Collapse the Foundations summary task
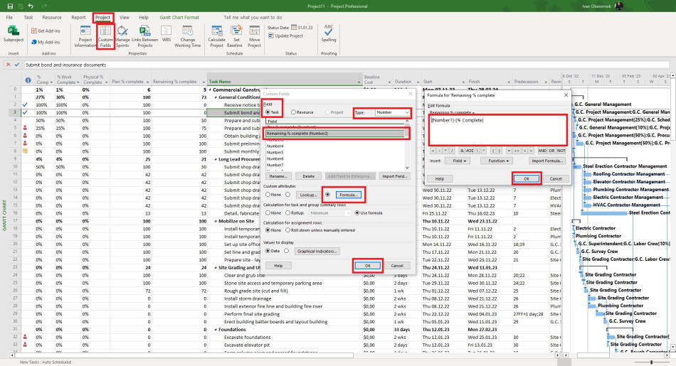The width and height of the screenshot is (676, 366). point(216,330)
